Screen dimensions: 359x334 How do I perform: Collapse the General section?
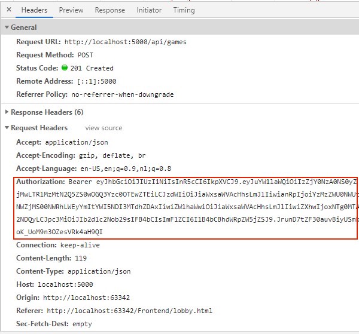pos(7,27)
